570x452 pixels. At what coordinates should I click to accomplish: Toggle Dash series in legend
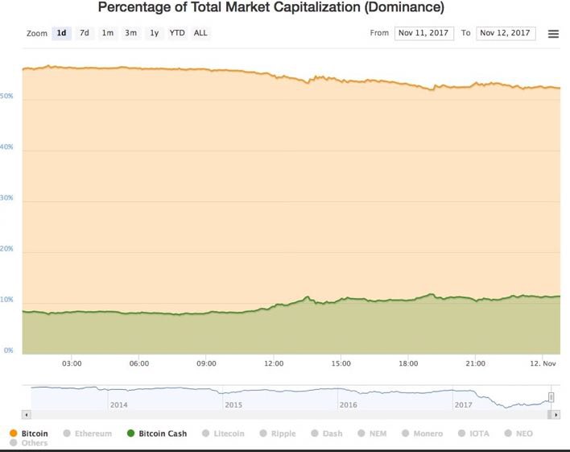tap(327, 433)
